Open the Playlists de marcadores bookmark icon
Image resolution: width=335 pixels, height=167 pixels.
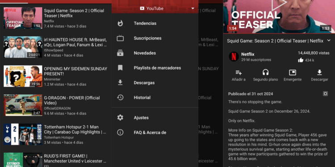click(x=120, y=68)
